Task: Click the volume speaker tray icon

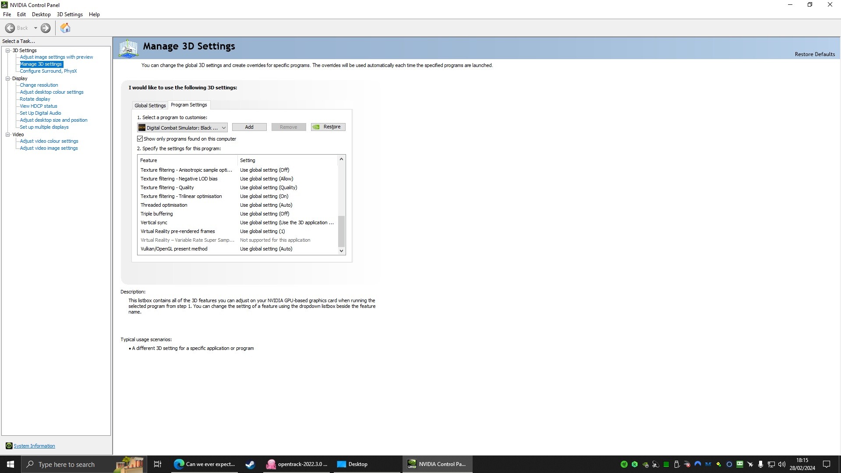Action: click(x=782, y=464)
